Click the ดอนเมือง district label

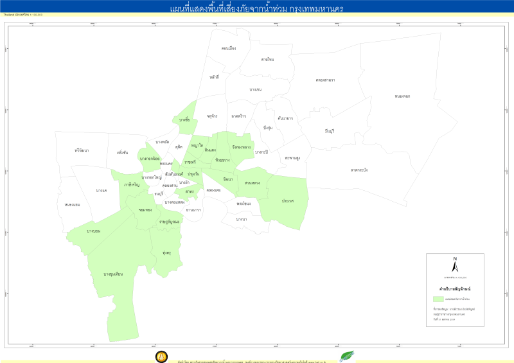pyautogui.click(x=228, y=48)
